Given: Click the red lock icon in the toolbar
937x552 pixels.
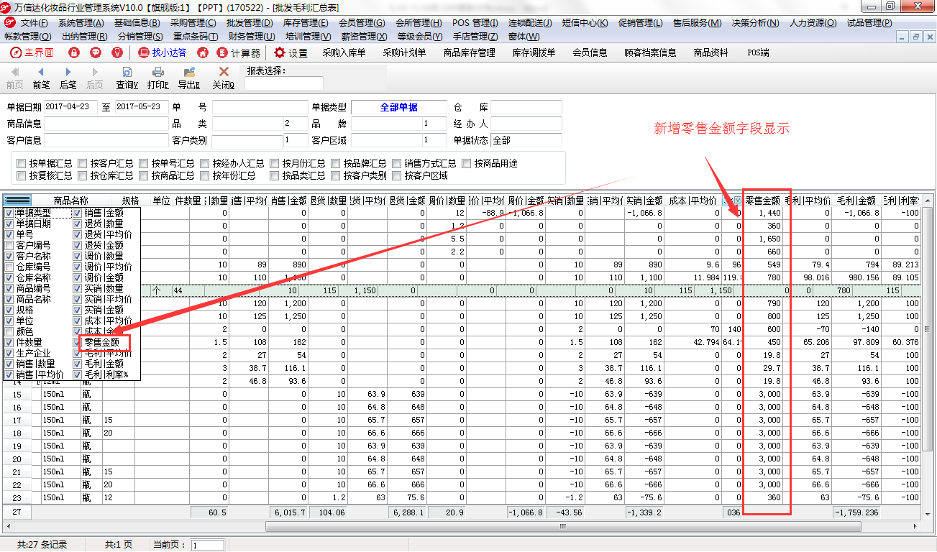Looking at the screenshot, I should [73, 52].
